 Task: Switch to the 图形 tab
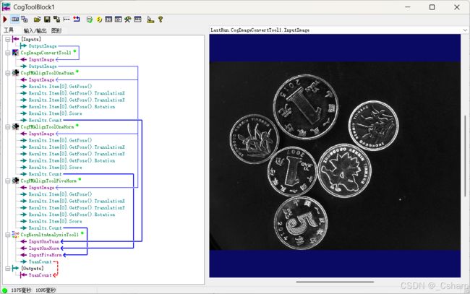click(56, 30)
